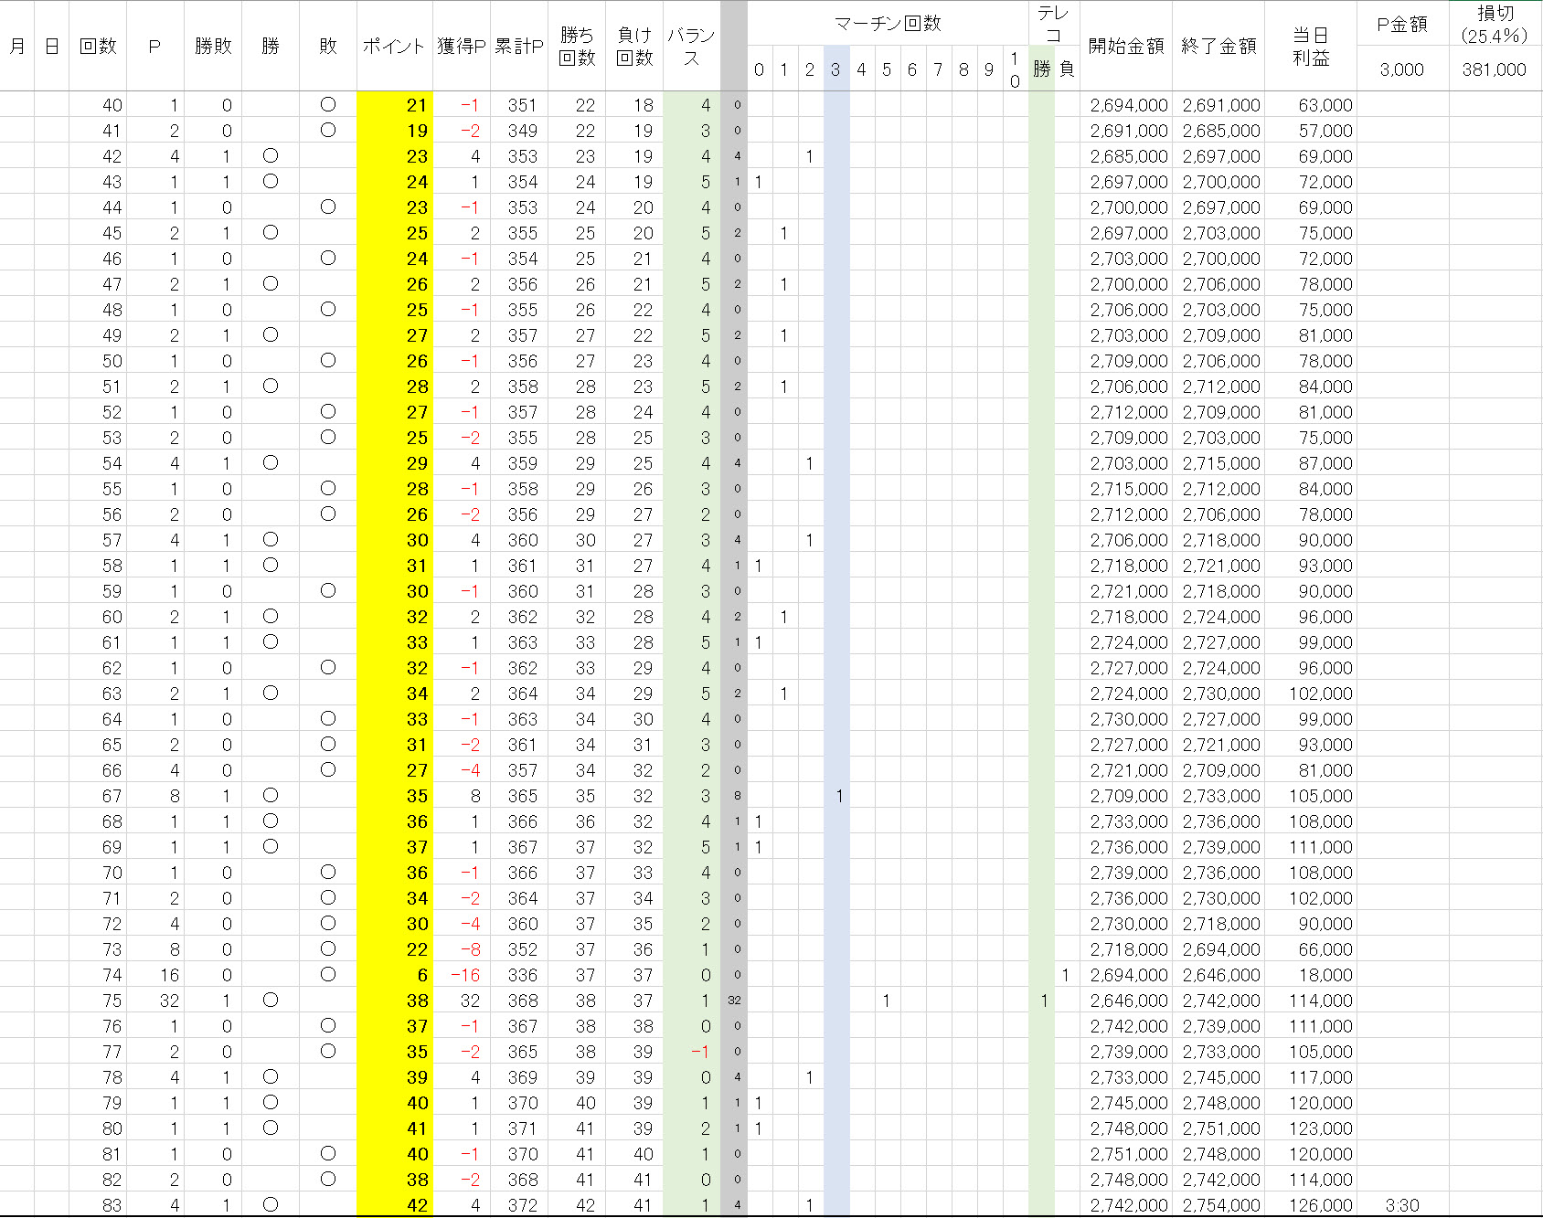Select the 獲得P column header
This screenshot has width=1543, height=1218.
pyautogui.click(x=462, y=46)
